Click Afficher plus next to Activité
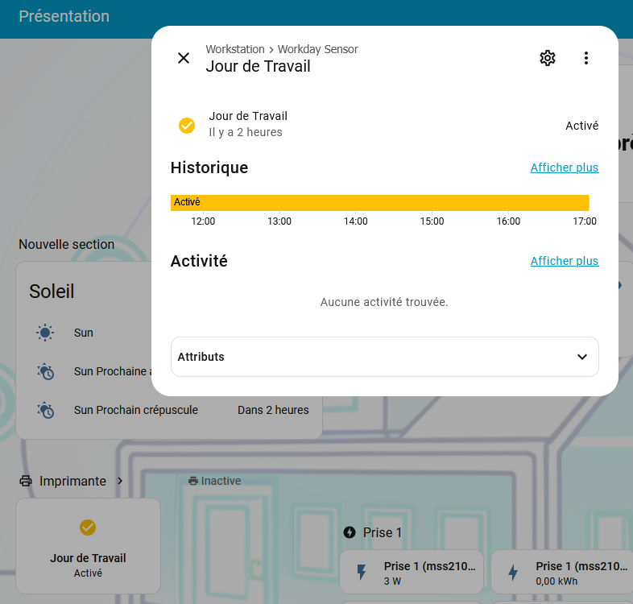Screen dimensions: 633x604 click(564, 261)
